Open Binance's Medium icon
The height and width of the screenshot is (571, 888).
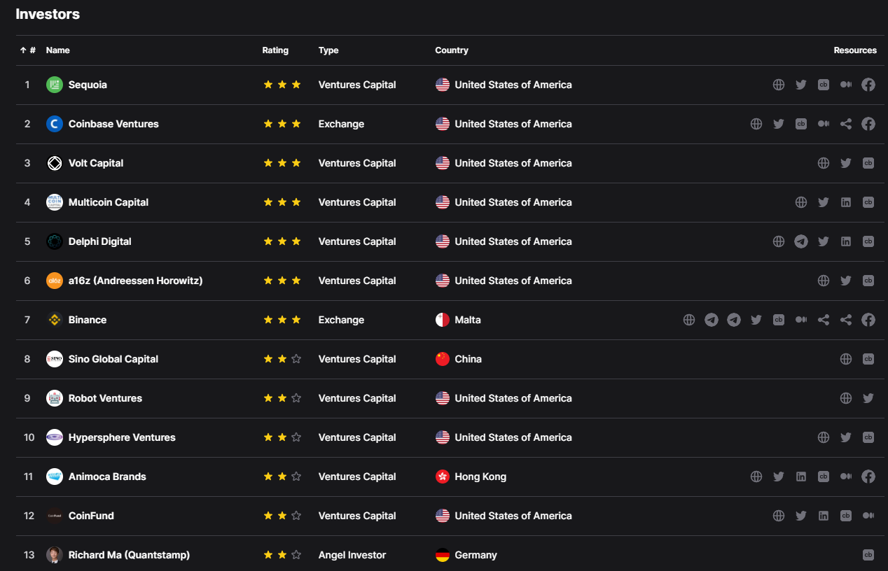tap(800, 320)
